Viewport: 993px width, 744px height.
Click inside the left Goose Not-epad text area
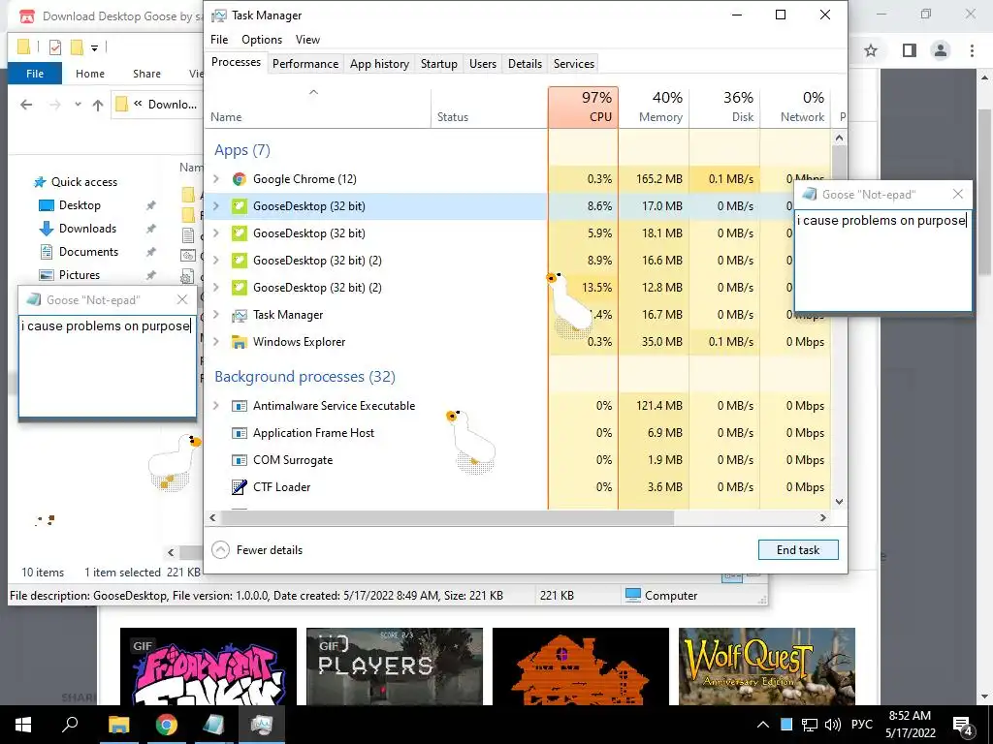click(x=107, y=366)
